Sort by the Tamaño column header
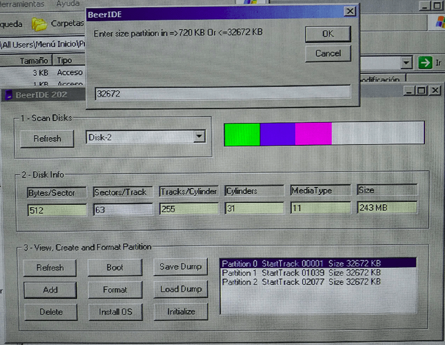The height and width of the screenshot is (345, 445). pyautogui.click(x=33, y=61)
